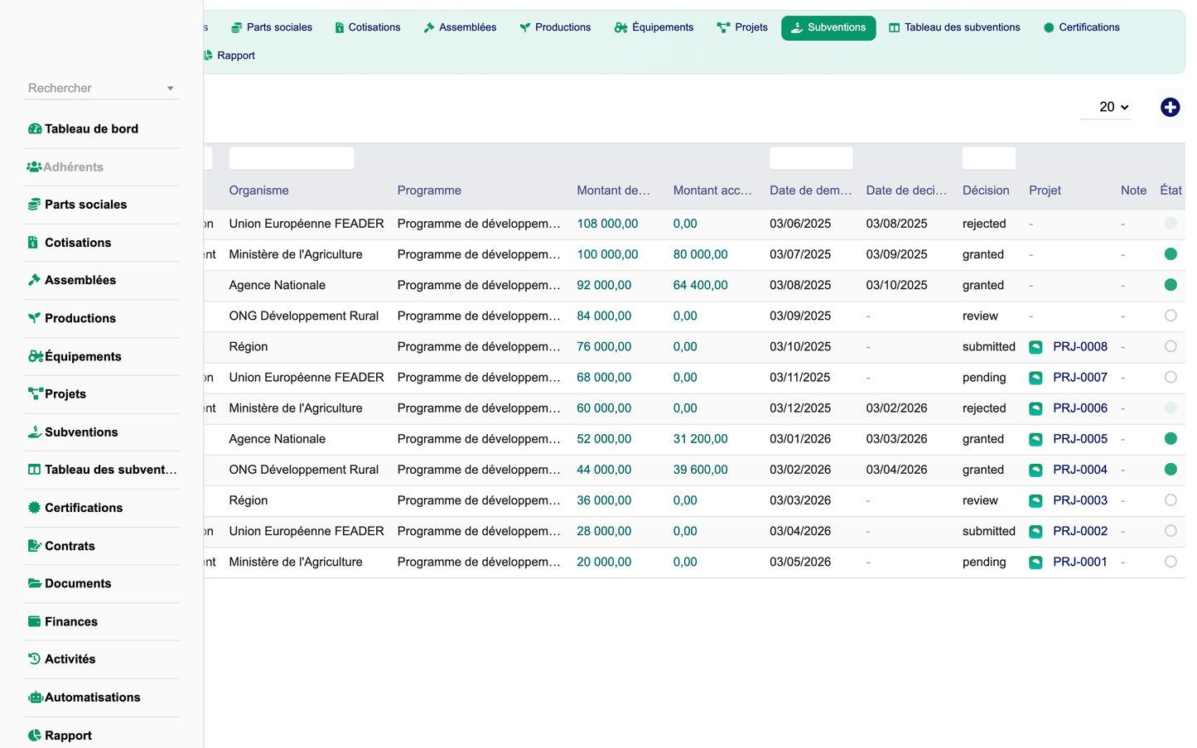1197x748 pixels.
Task: Click Décision filter input field
Action: point(989,158)
